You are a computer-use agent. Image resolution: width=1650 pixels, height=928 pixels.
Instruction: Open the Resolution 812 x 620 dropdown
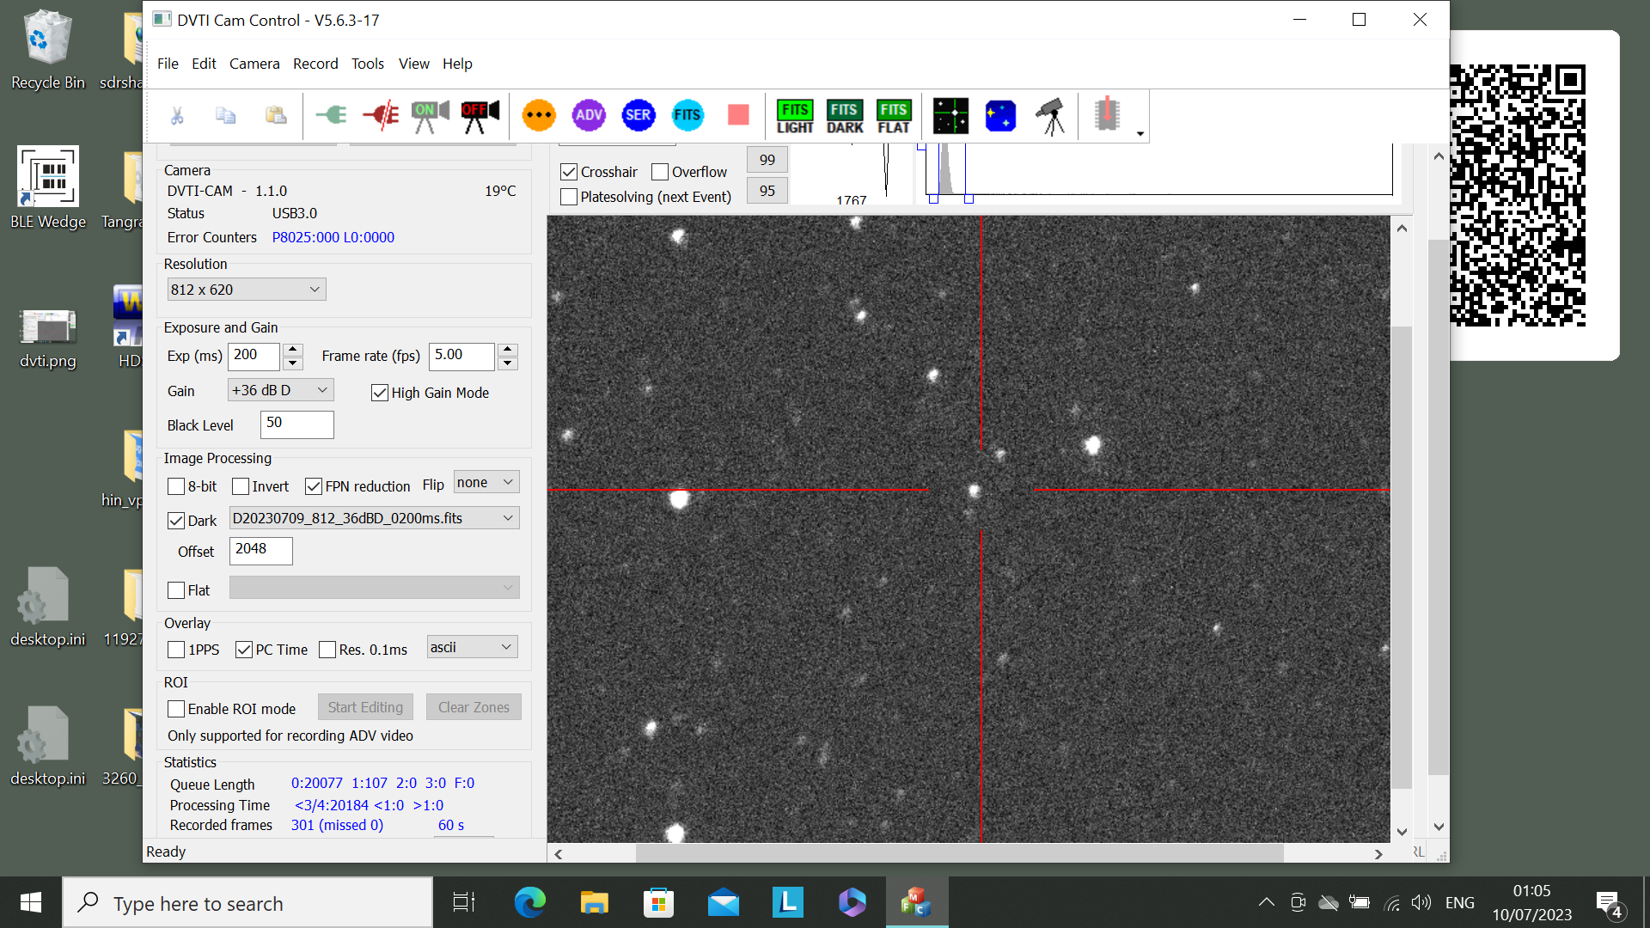pos(246,290)
